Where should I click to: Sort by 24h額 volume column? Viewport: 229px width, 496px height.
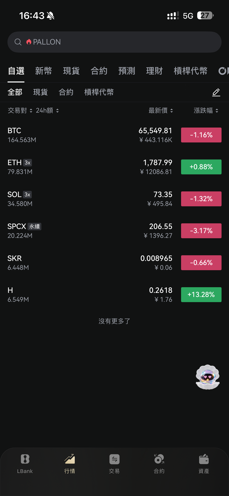[47, 111]
